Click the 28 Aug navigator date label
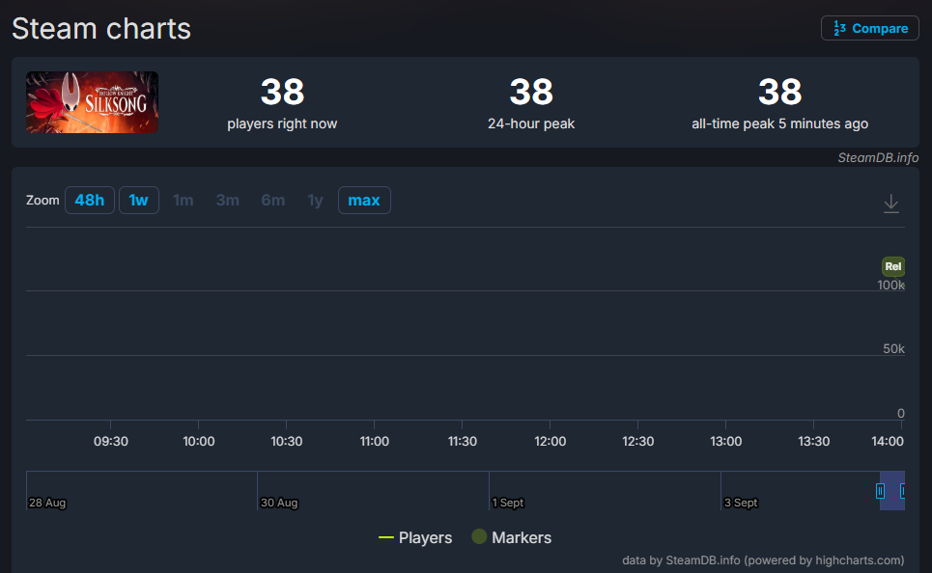The width and height of the screenshot is (932, 573). click(47, 503)
